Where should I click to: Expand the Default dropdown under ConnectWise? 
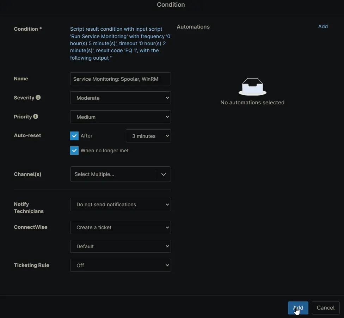(x=120, y=246)
